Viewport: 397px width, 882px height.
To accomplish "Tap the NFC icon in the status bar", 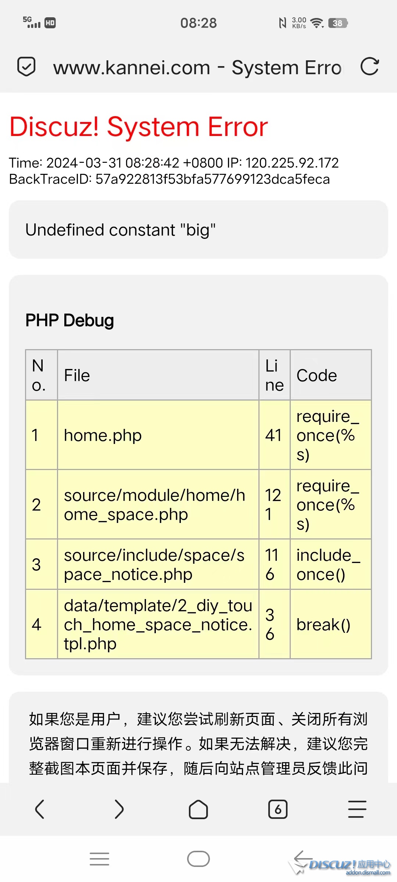I will 282,23.
